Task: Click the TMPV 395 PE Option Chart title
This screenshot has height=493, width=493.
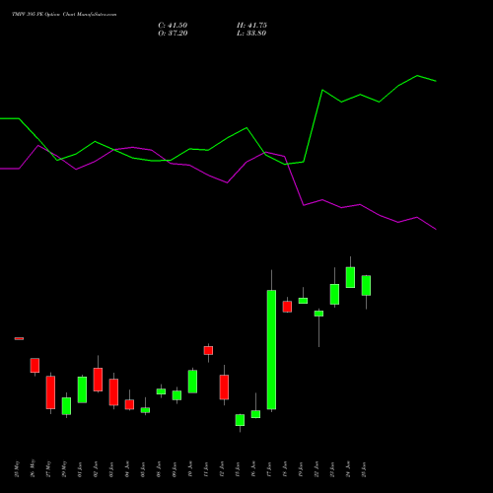Action: 64,15
